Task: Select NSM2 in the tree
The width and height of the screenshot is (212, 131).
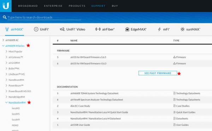Action: coord(15,125)
